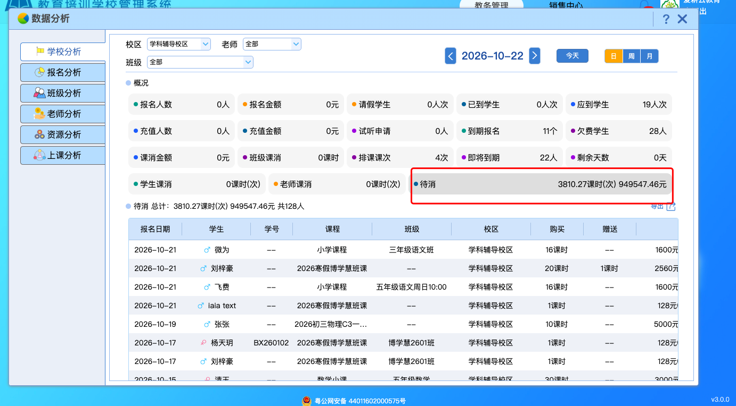Open the 报名分析 tab

coord(63,72)
